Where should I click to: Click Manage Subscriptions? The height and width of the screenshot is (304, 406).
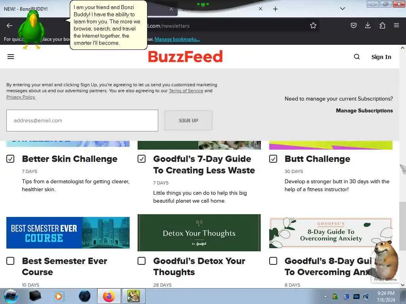tap(364, 111)
